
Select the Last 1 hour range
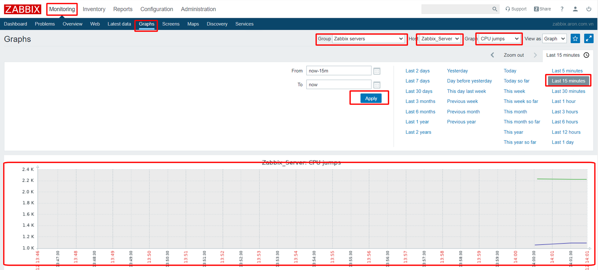pyautogui.click(x=564, y=101)
